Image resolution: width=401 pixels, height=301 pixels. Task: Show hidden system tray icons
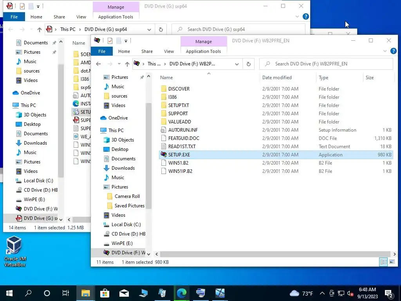click(x=322, y=293)
